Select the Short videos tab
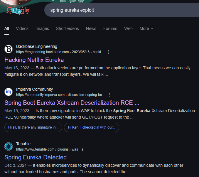Viewport: 199px width, 177px height. (x=68, y=28)
